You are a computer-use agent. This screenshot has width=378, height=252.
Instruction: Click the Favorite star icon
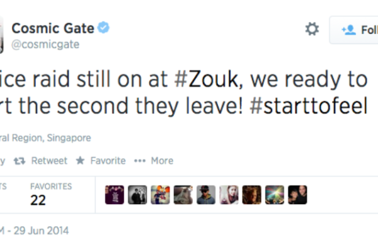(80, 161)
